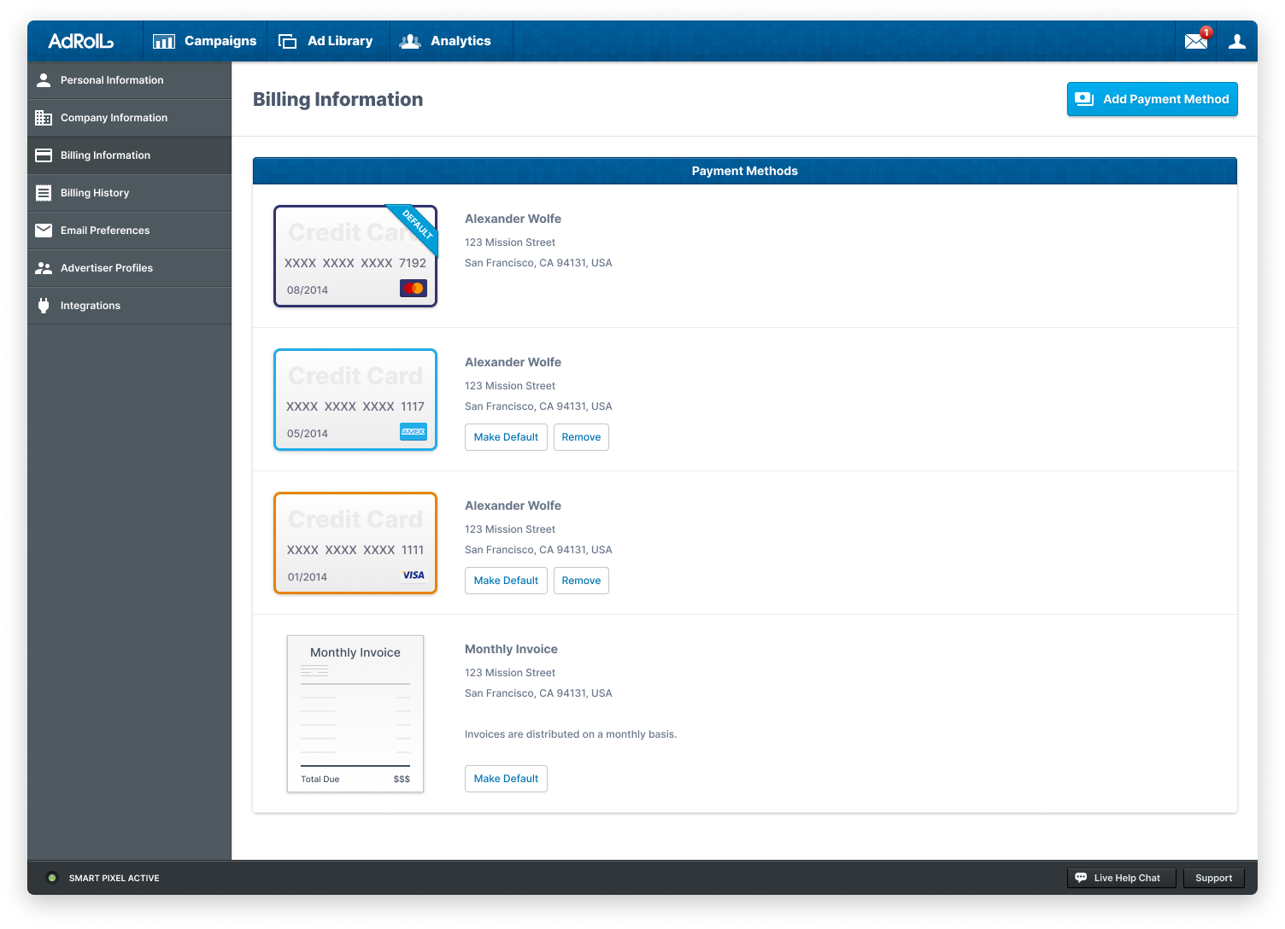Make Monthly Invoice the default payment
Image resolution: width=1285 pixels, height=929 pixels.
[506, 779]
